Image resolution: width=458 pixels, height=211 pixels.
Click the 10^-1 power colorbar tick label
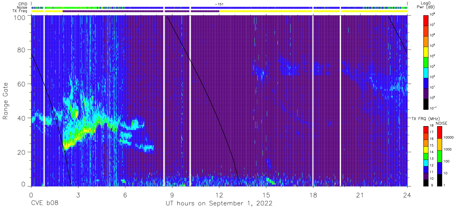pyautogui.click(x=433, y=108)
